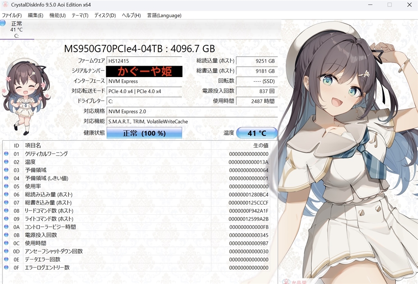Click status icon for 01 クリティカルワーニング
418x284 pixels.
[7, 153]
